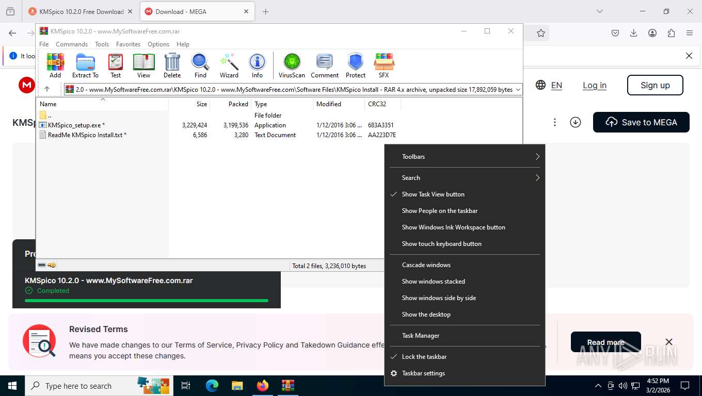Open the Tools menu in WinRAR
The image size is (702, 396).
(x=102, y=44)
